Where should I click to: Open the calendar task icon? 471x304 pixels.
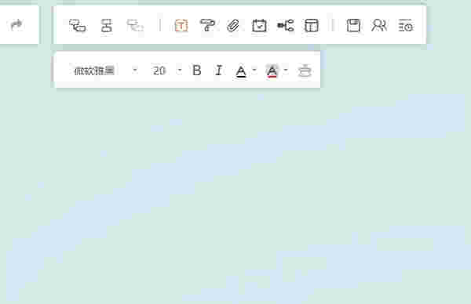(x=259, y=26)
